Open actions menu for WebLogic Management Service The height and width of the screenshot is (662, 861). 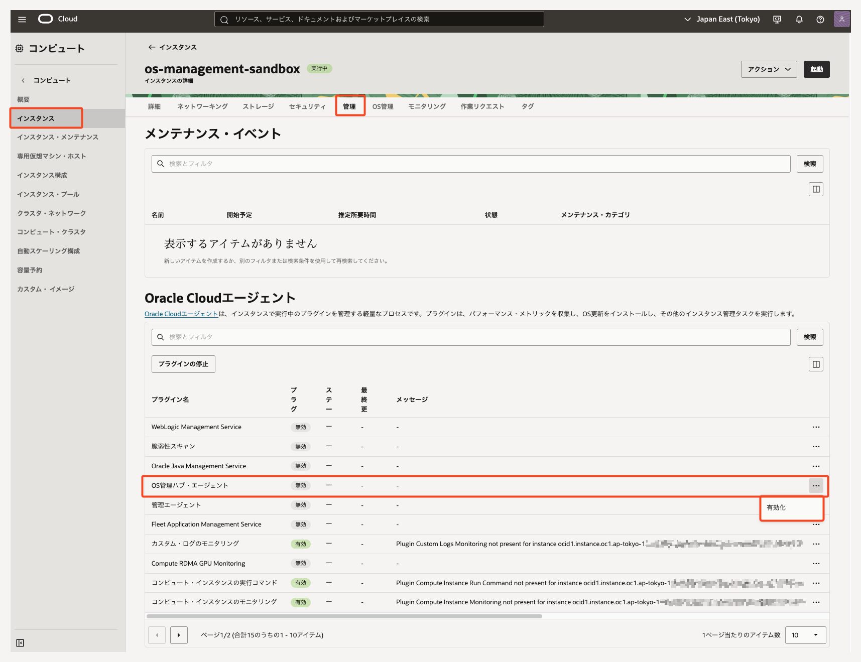816,427
